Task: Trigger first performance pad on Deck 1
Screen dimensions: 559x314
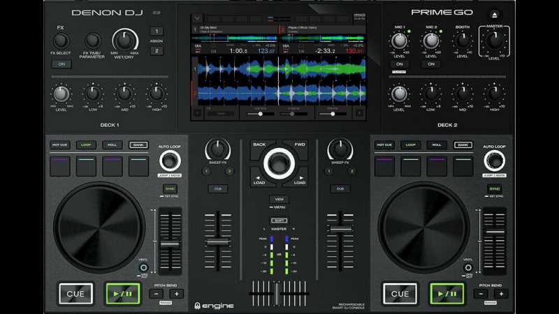Action: (60, 167)
